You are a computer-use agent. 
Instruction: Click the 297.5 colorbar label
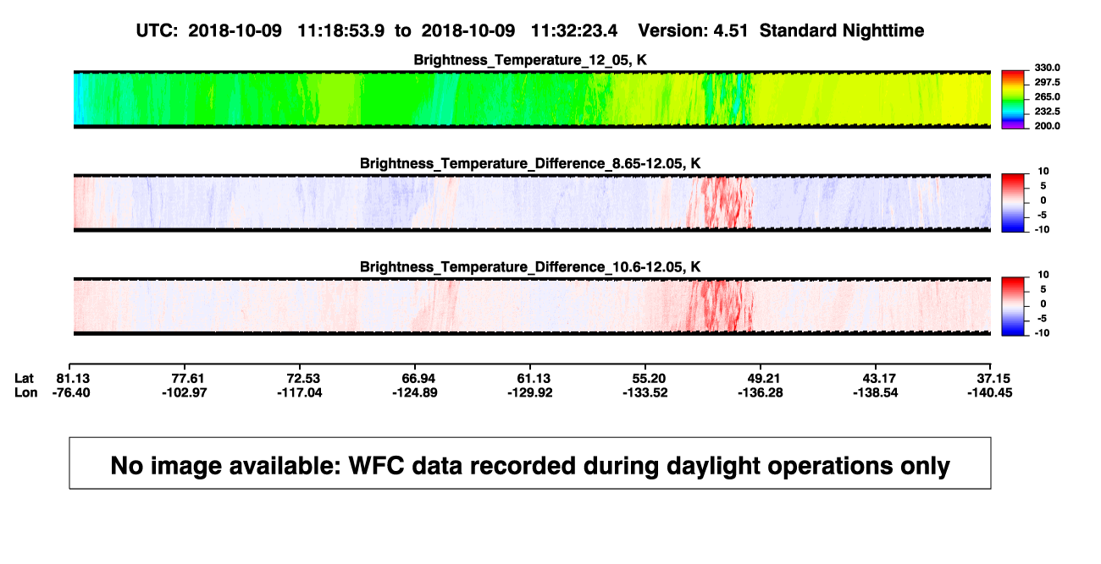tap(1047, 82)
